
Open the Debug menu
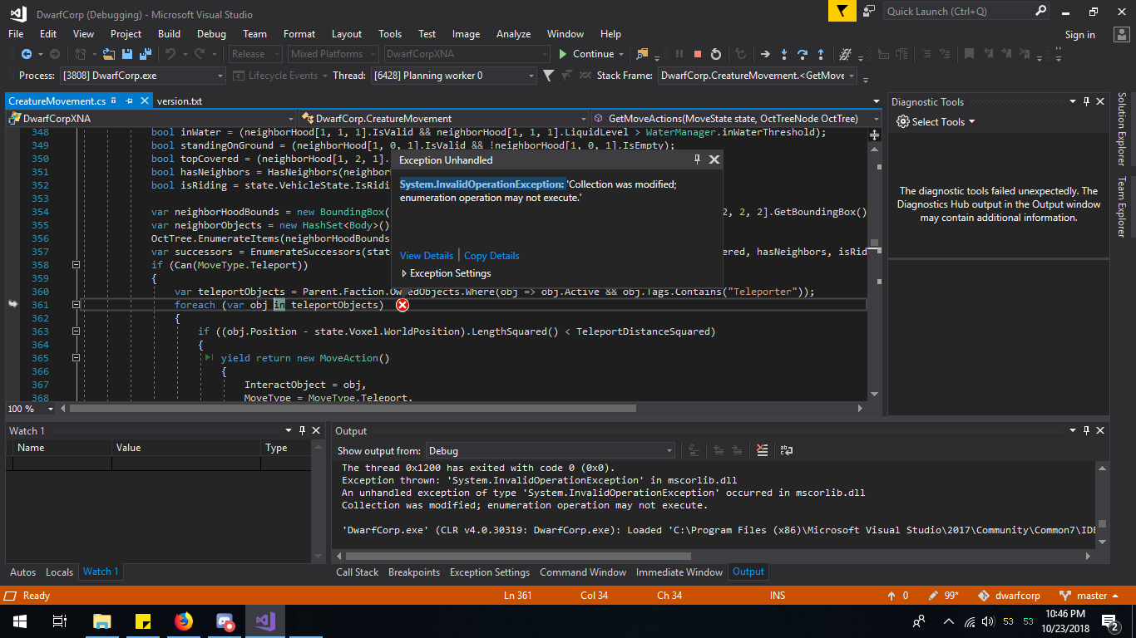pos(211,34)
